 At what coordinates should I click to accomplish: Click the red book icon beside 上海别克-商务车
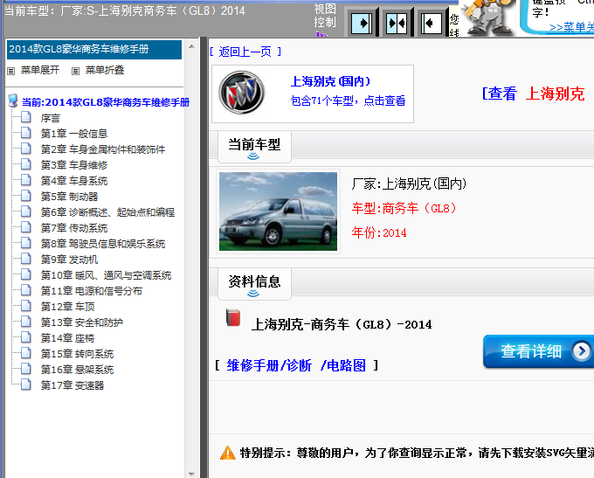coord(233,318)
